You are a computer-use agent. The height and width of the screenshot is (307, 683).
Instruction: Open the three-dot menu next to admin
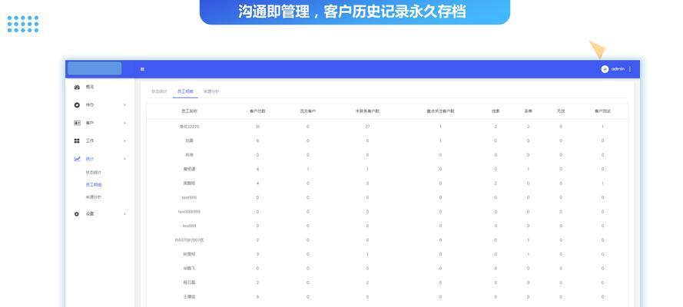pos(630,69)
